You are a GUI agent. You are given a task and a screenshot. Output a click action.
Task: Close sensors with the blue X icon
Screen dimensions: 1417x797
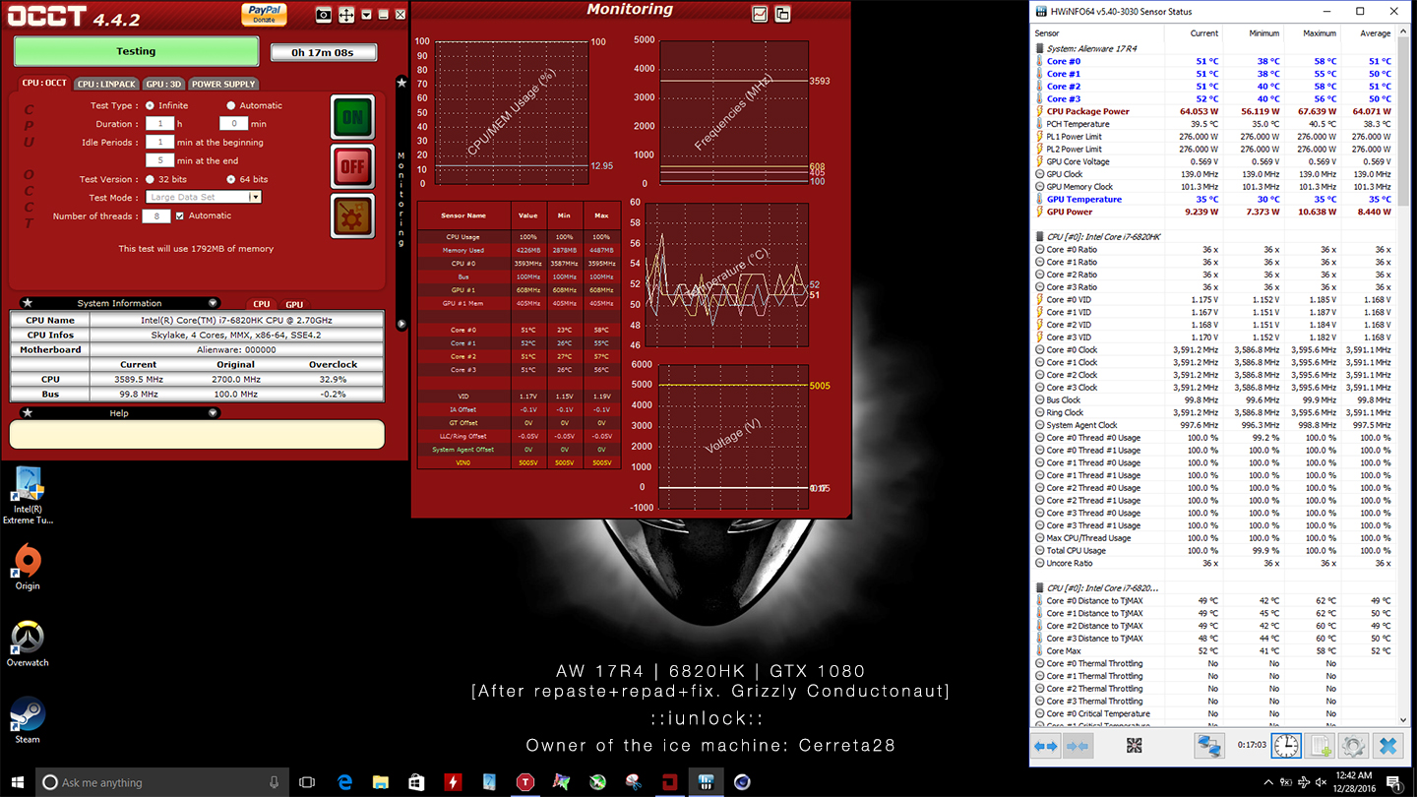click(1387, 746)
